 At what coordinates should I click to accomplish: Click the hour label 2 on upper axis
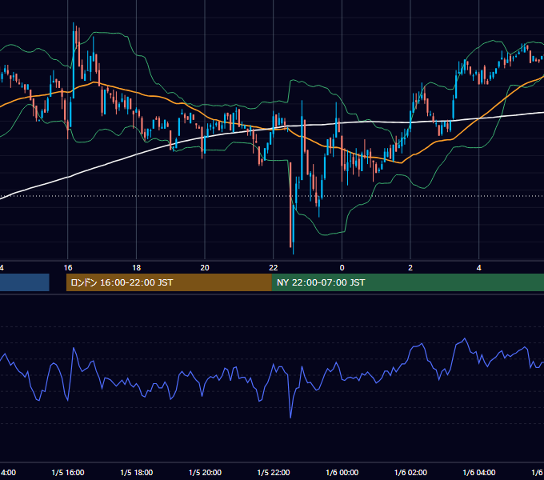[410, 268]
